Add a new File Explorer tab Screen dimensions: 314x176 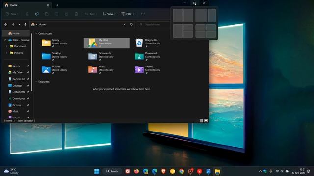coord(57,5)
